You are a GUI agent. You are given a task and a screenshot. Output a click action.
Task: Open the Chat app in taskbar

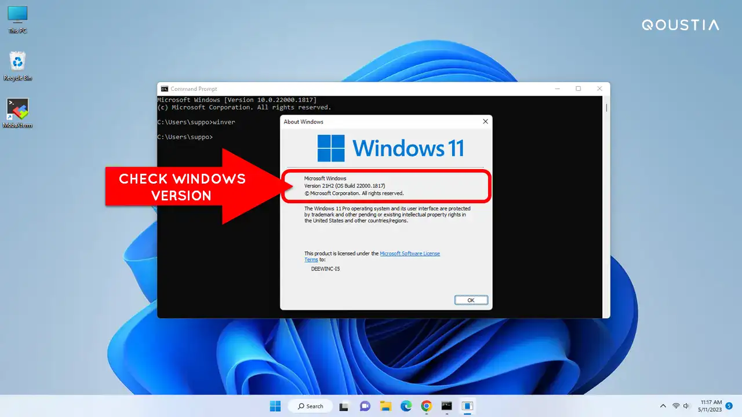pyautogui.click(x=365, y=406)
